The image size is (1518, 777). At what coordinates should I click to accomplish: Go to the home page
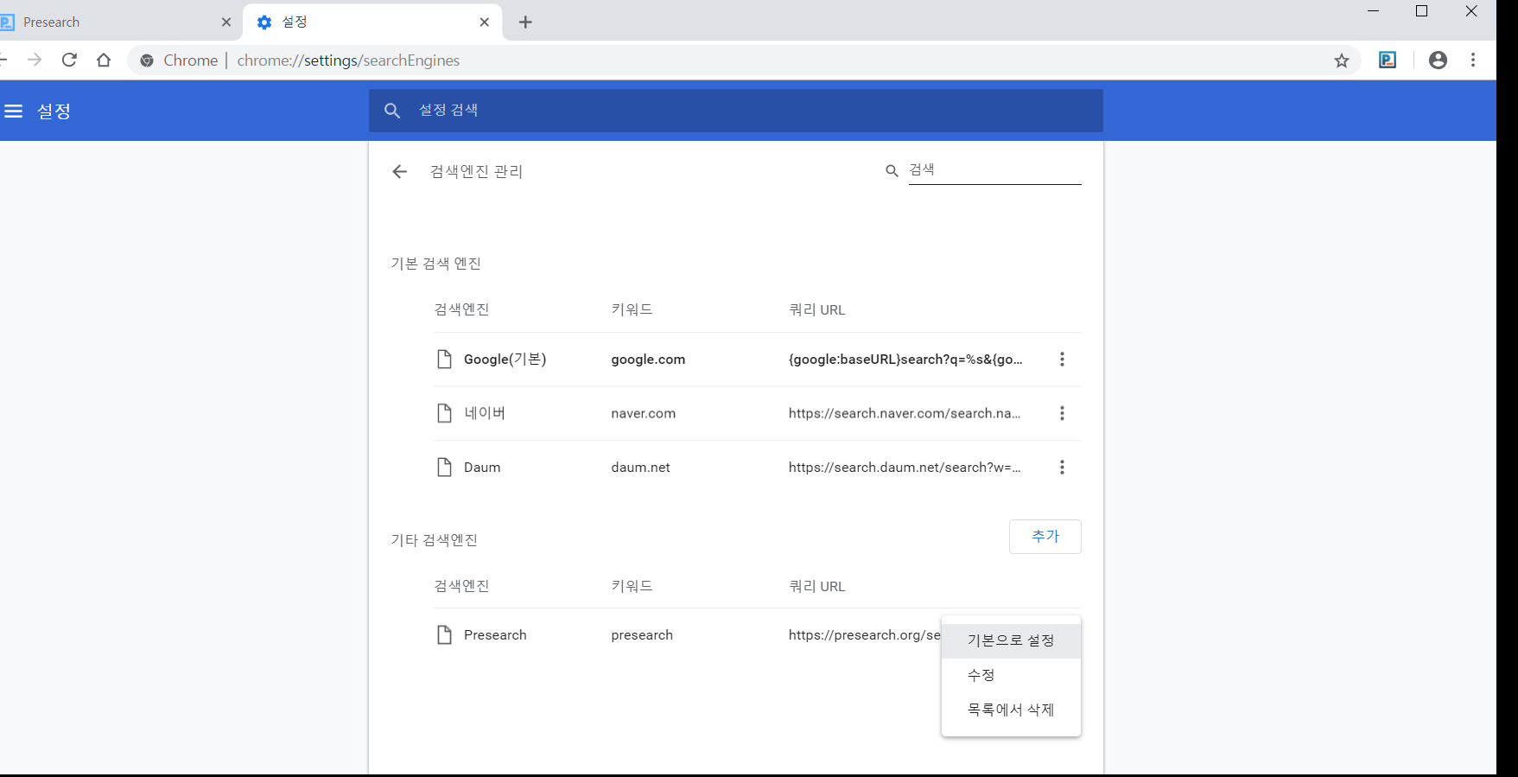(x=104, y=60)
